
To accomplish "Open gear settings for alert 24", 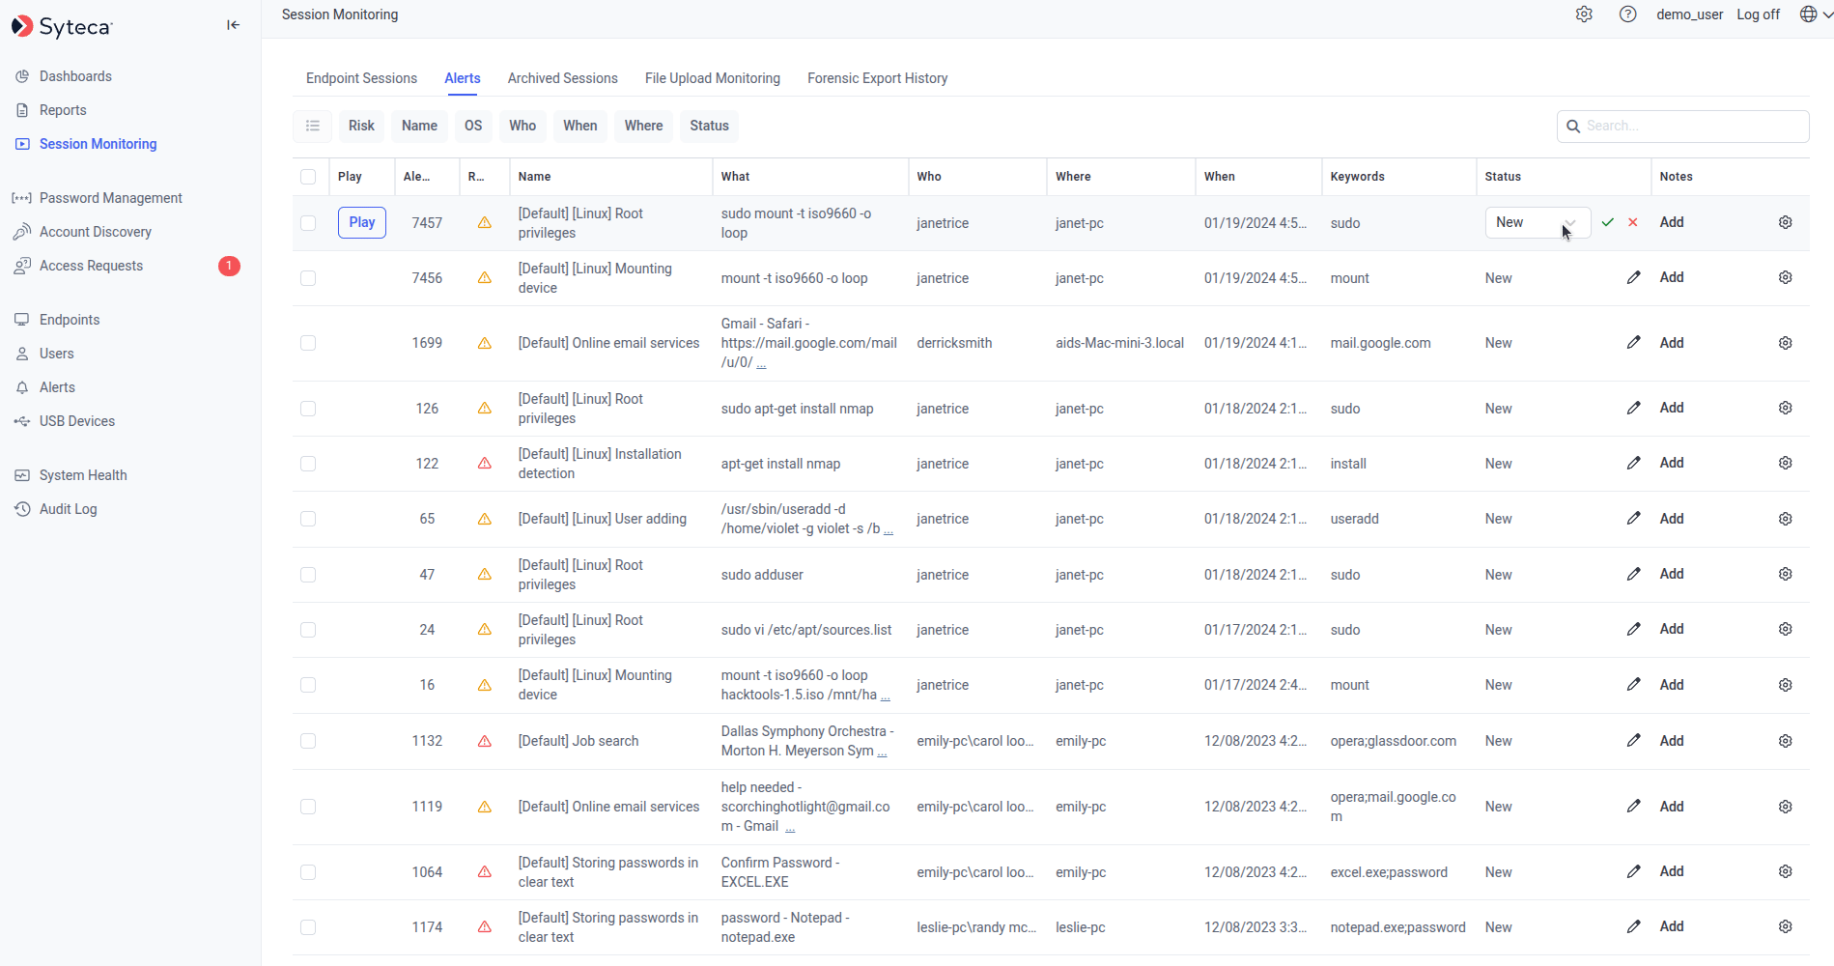I will (x=1786, y=629).
